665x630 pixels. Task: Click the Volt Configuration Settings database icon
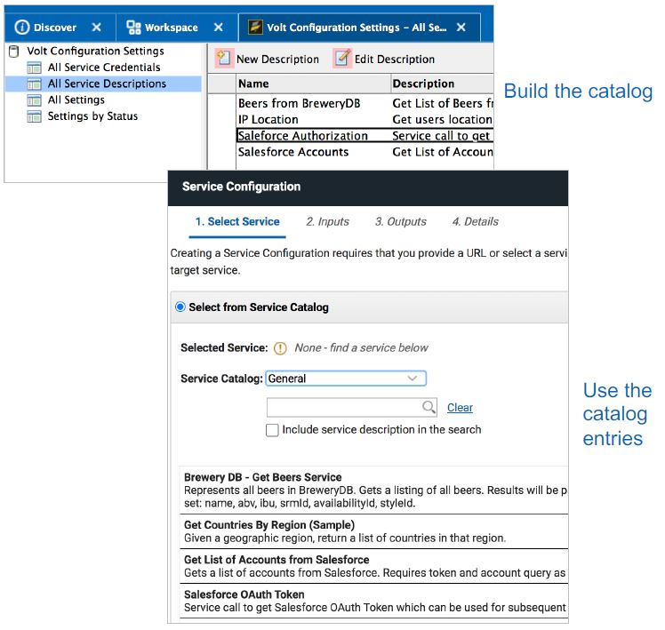click(14, 52)
